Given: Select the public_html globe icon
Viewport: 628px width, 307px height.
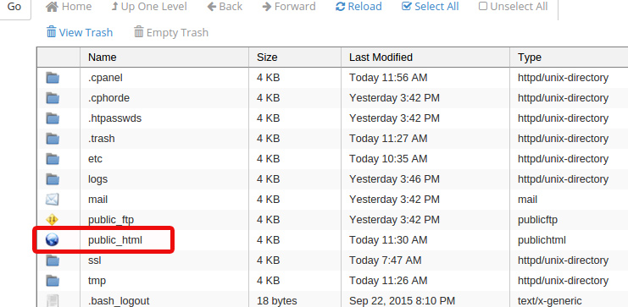Looking at the screenshot, I should (x=52, y=240).
